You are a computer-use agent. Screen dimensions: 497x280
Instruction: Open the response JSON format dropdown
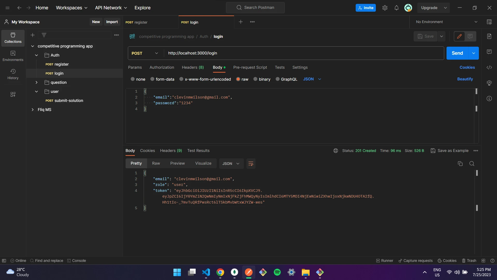(231, 164)
